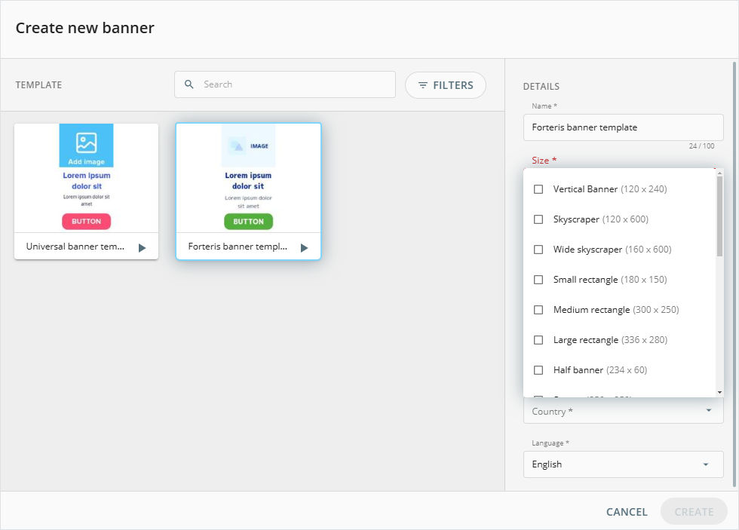
Task: Enable the Medium rectangle (300 x 250) checkbox
Action: [x=538, y=310]
